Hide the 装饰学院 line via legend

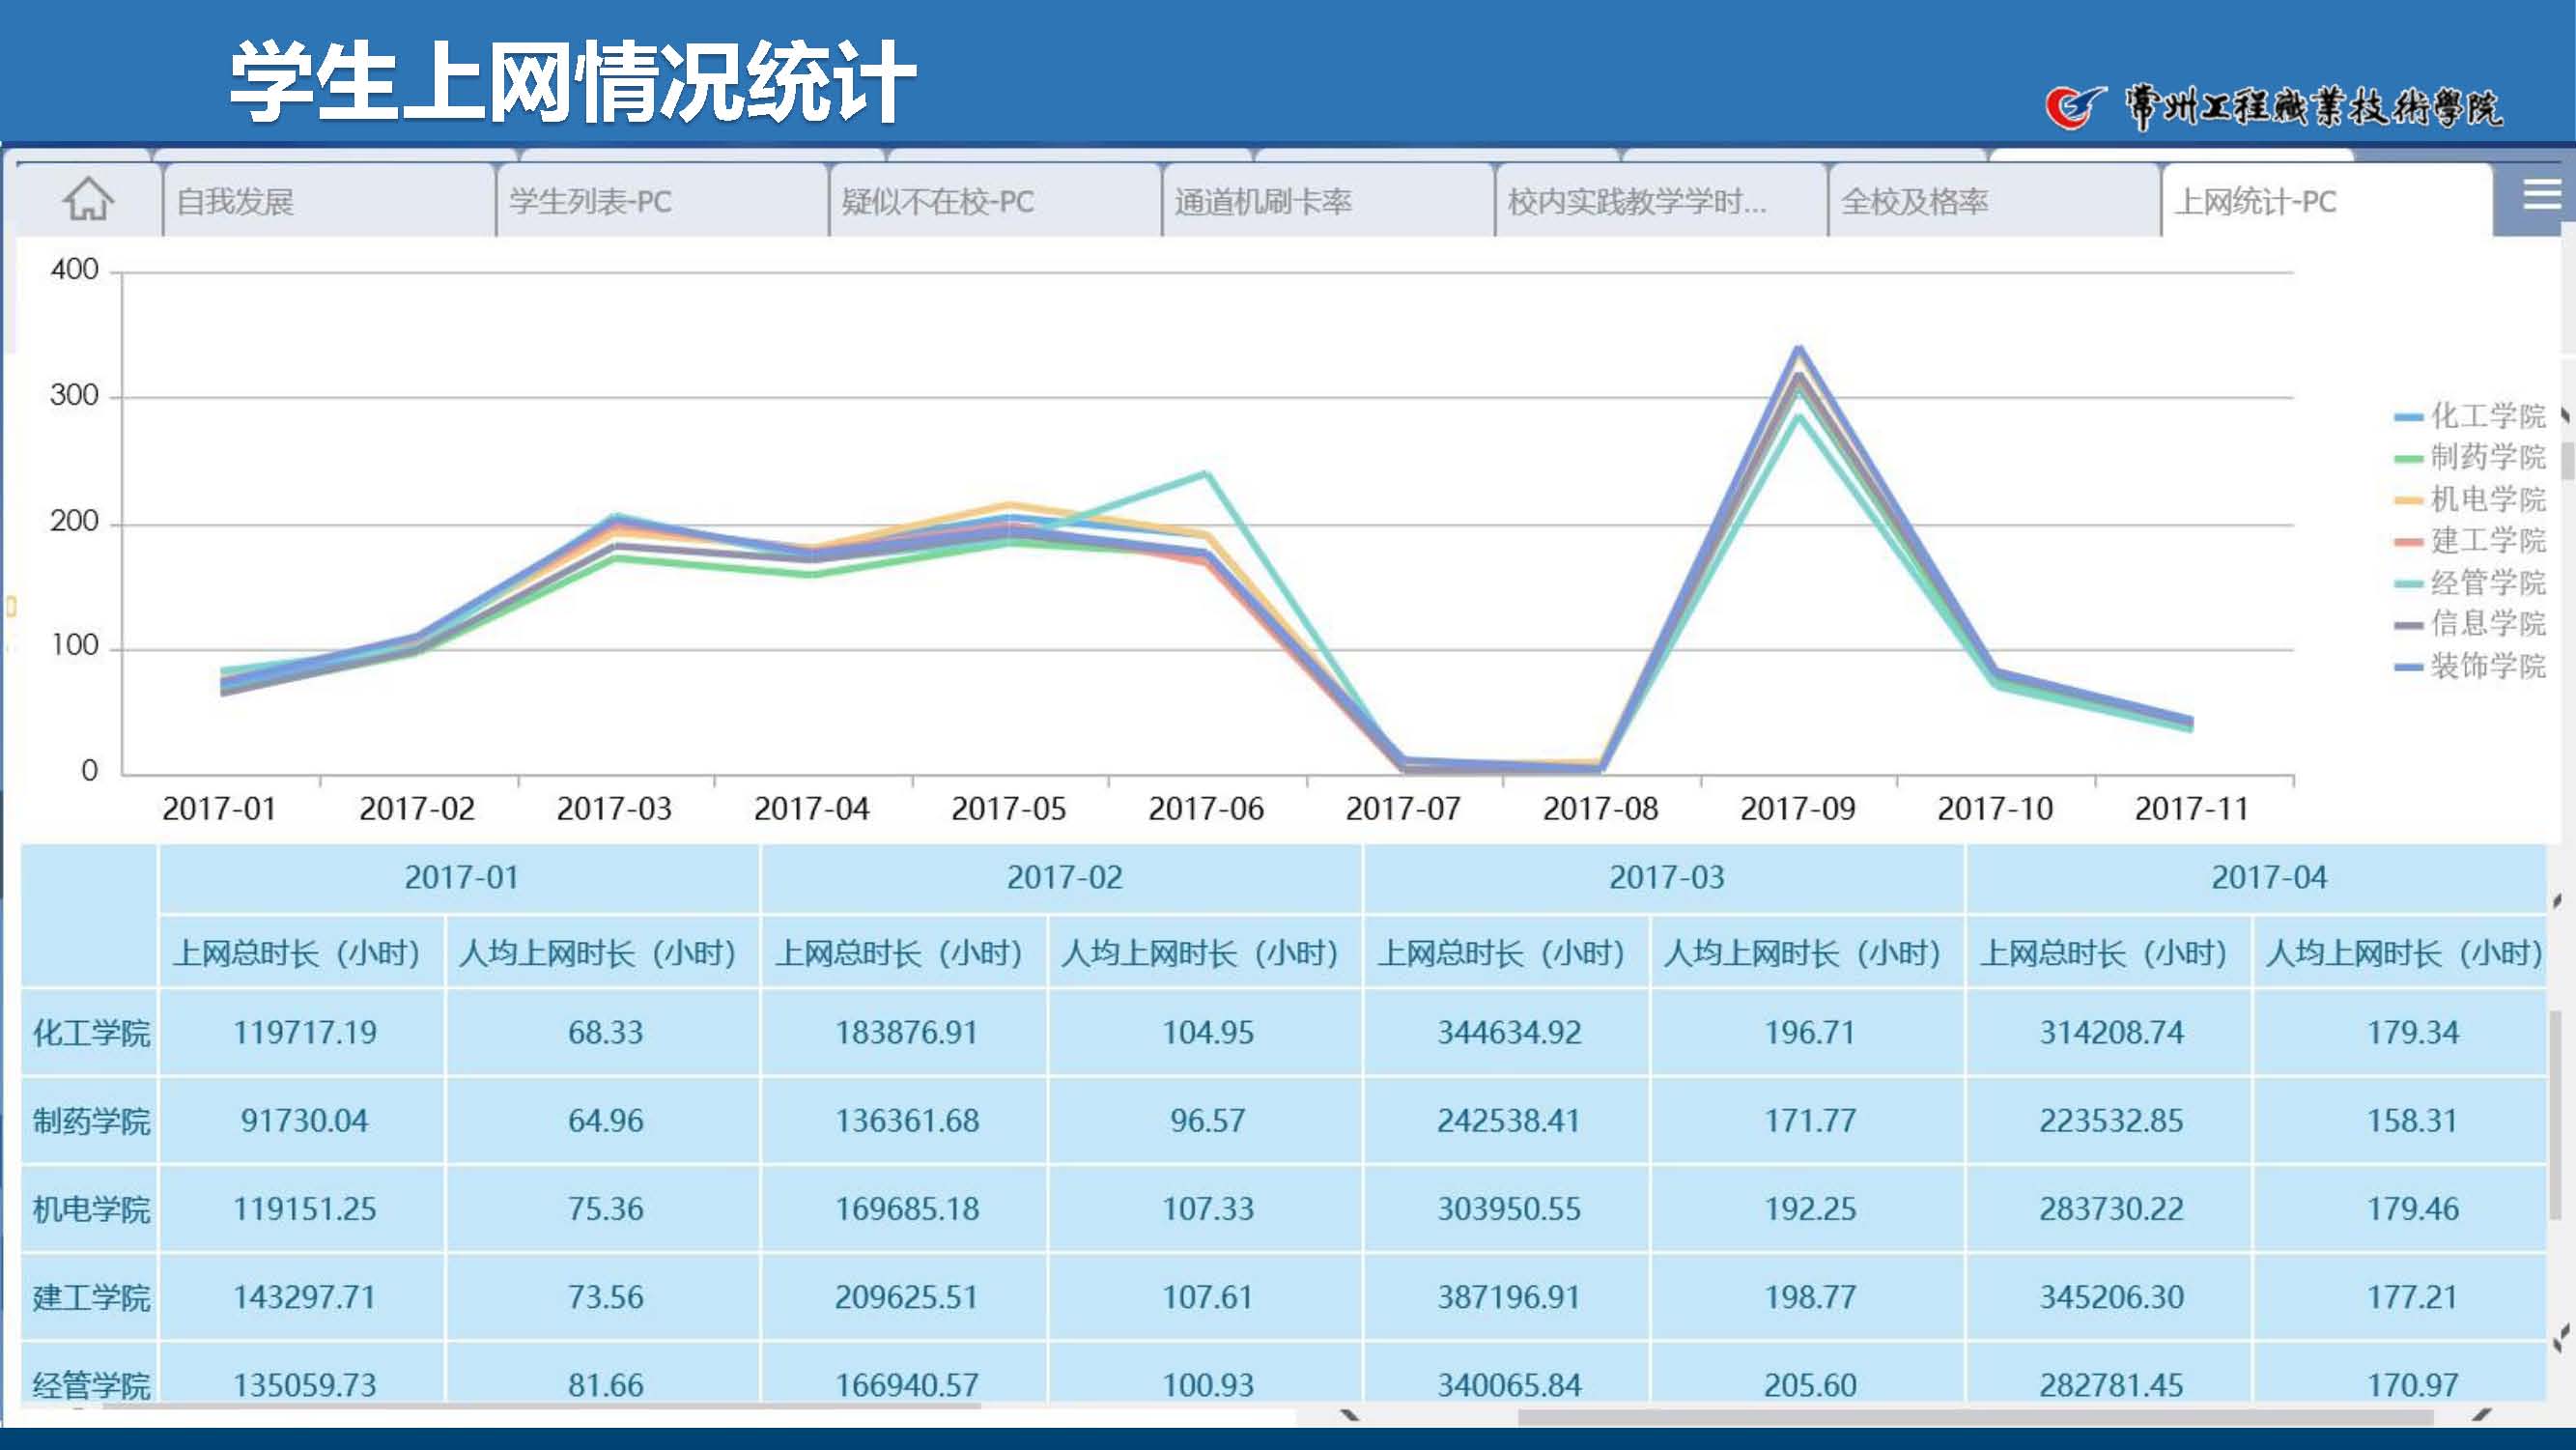click(x=2487, y=666)
